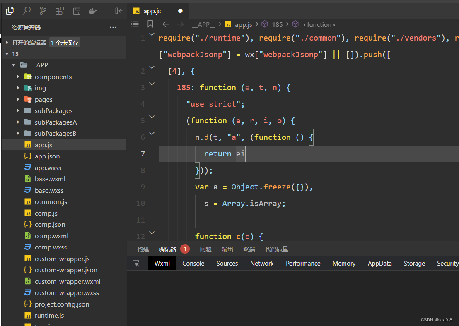Open the Memory devtools tab
459x326 pixels.
(x=344, y=264)
